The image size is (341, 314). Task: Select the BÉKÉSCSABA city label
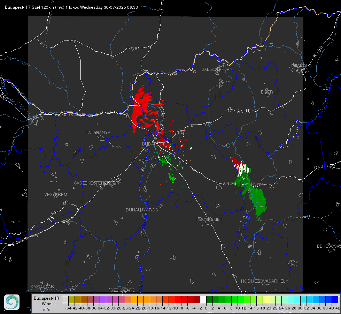329,246
